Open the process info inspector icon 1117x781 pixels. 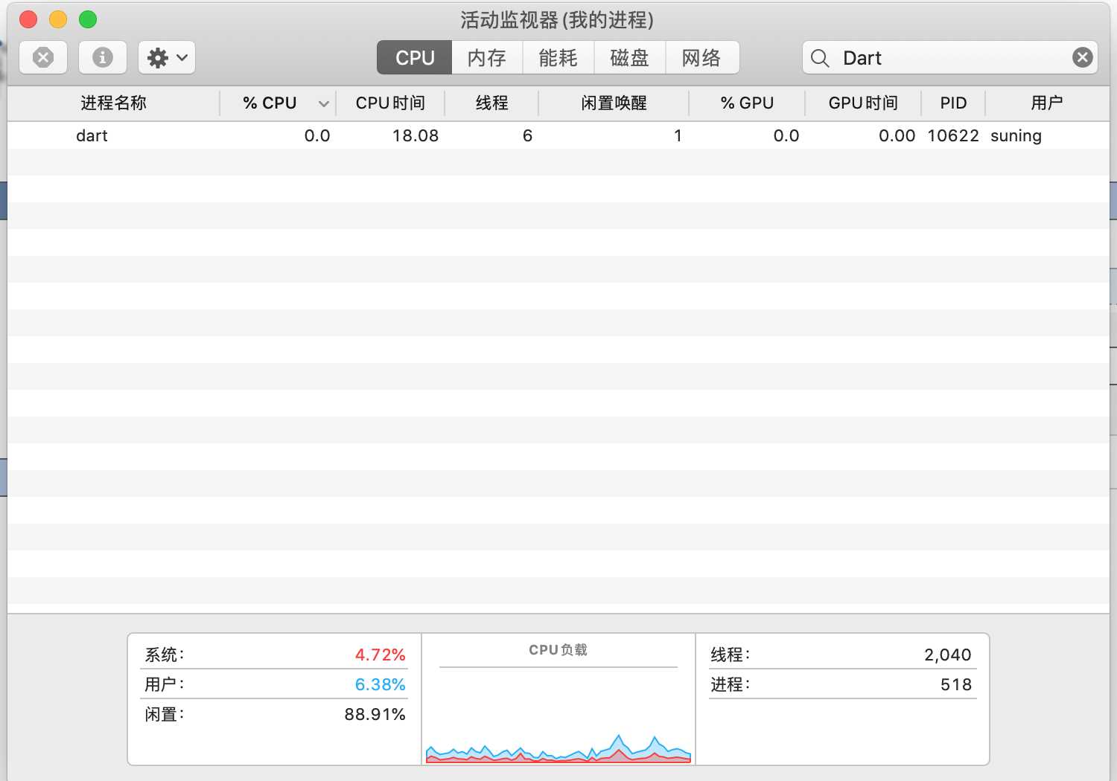click(x=103, y=57)
